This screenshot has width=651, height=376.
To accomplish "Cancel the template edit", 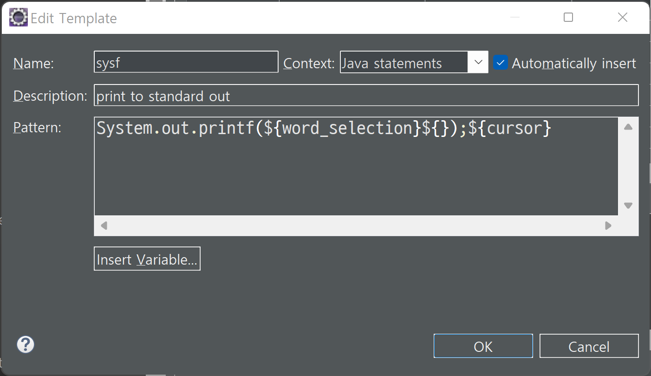I will coord(589,346).
